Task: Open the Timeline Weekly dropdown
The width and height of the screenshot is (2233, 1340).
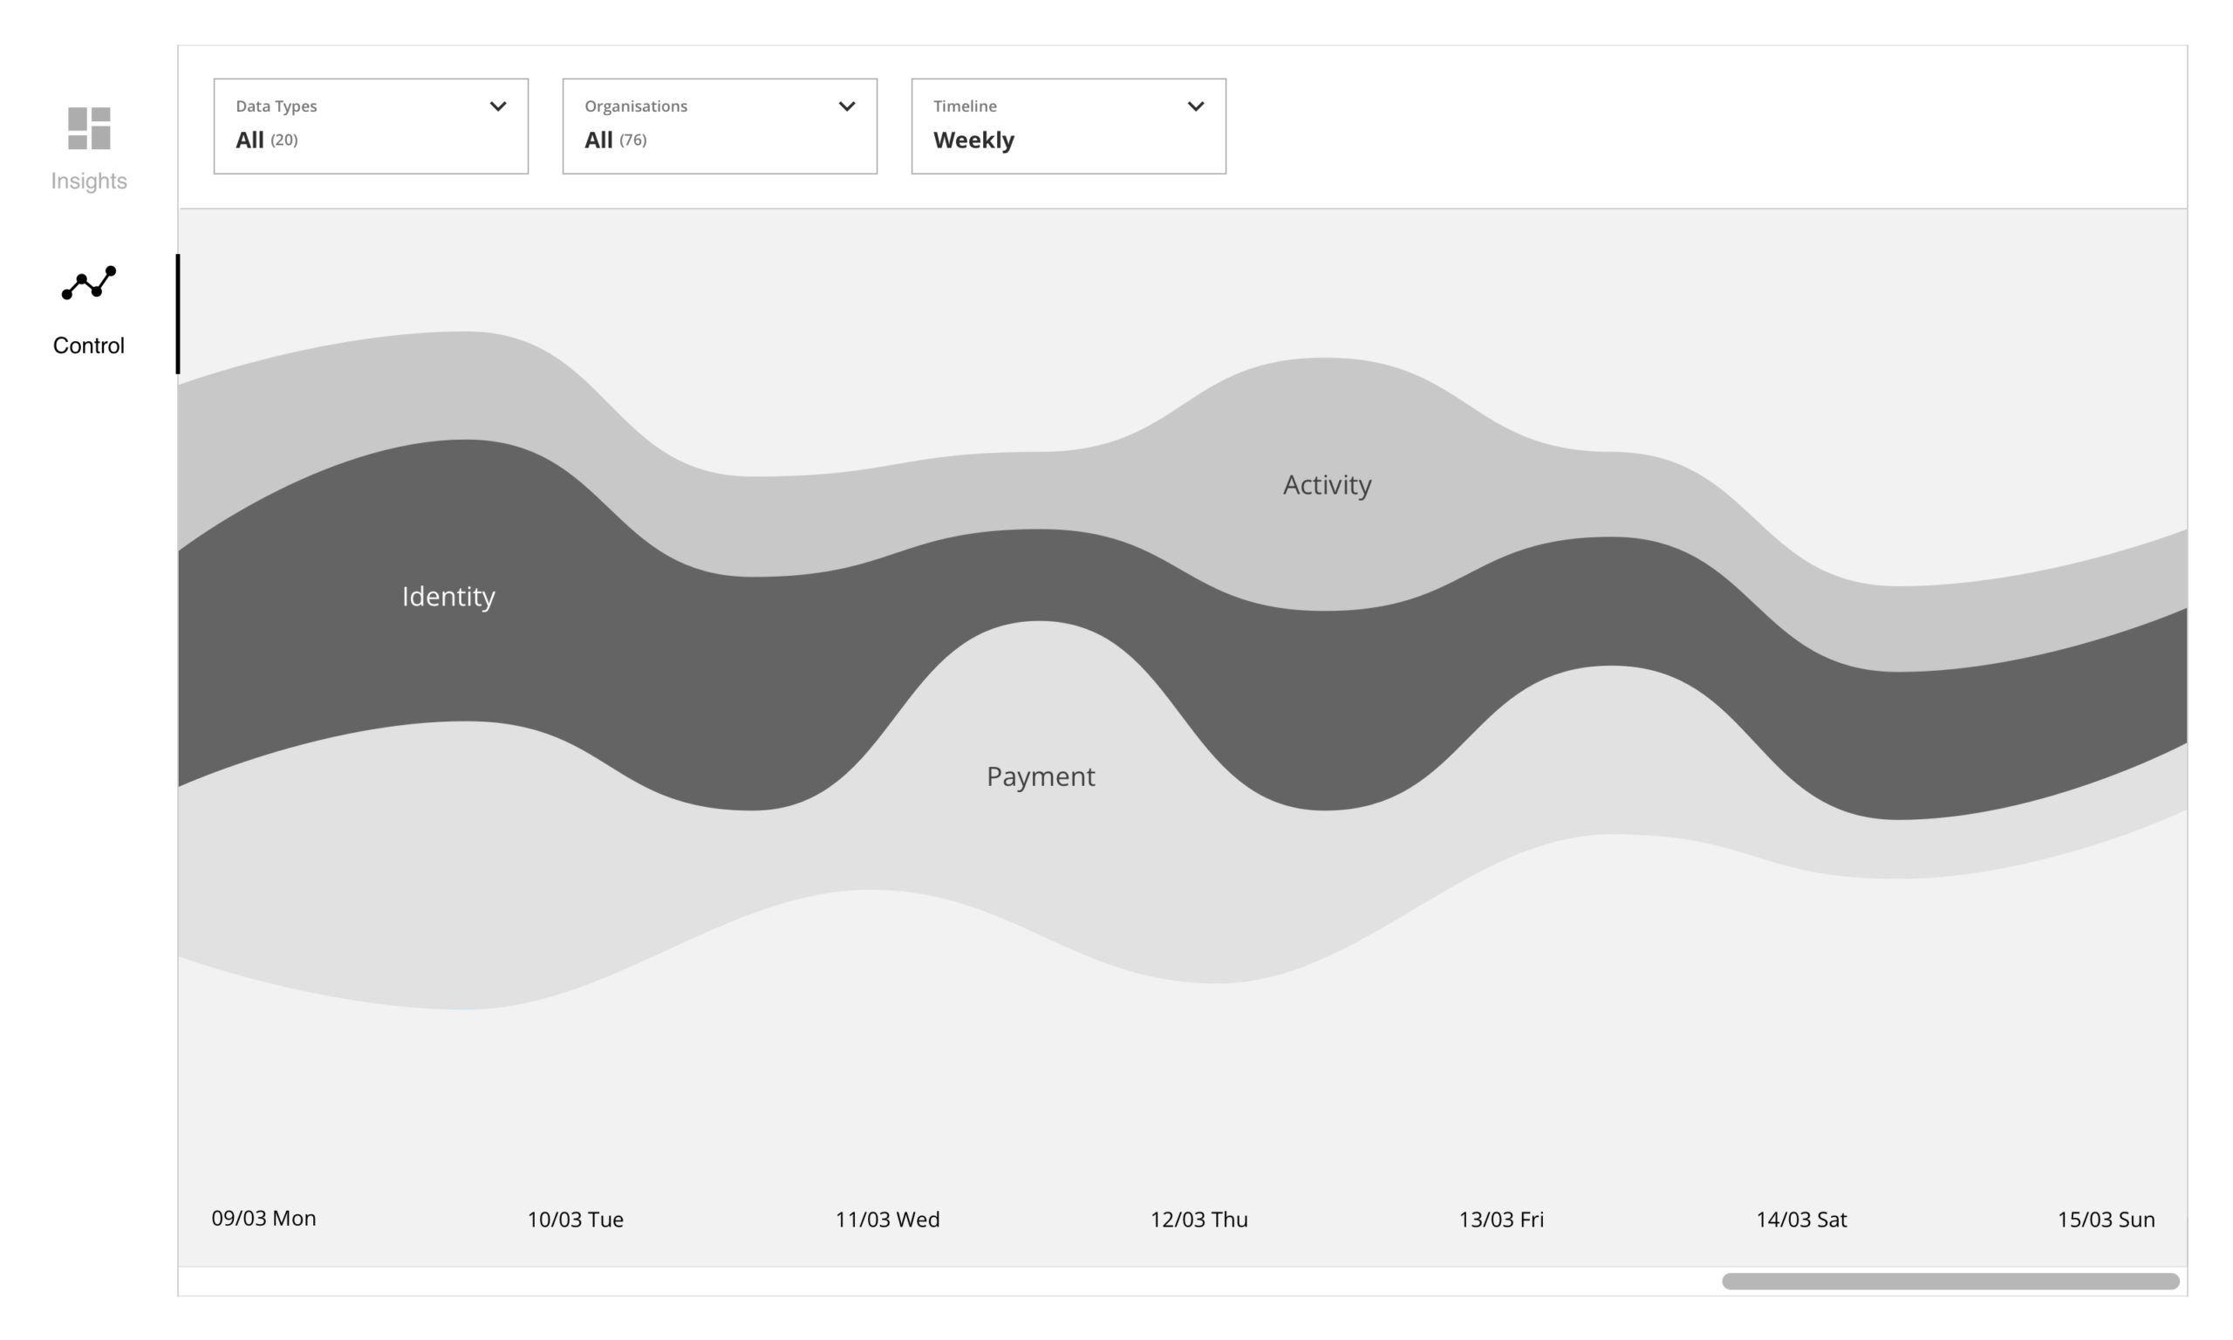Action: click(1069, 126)
